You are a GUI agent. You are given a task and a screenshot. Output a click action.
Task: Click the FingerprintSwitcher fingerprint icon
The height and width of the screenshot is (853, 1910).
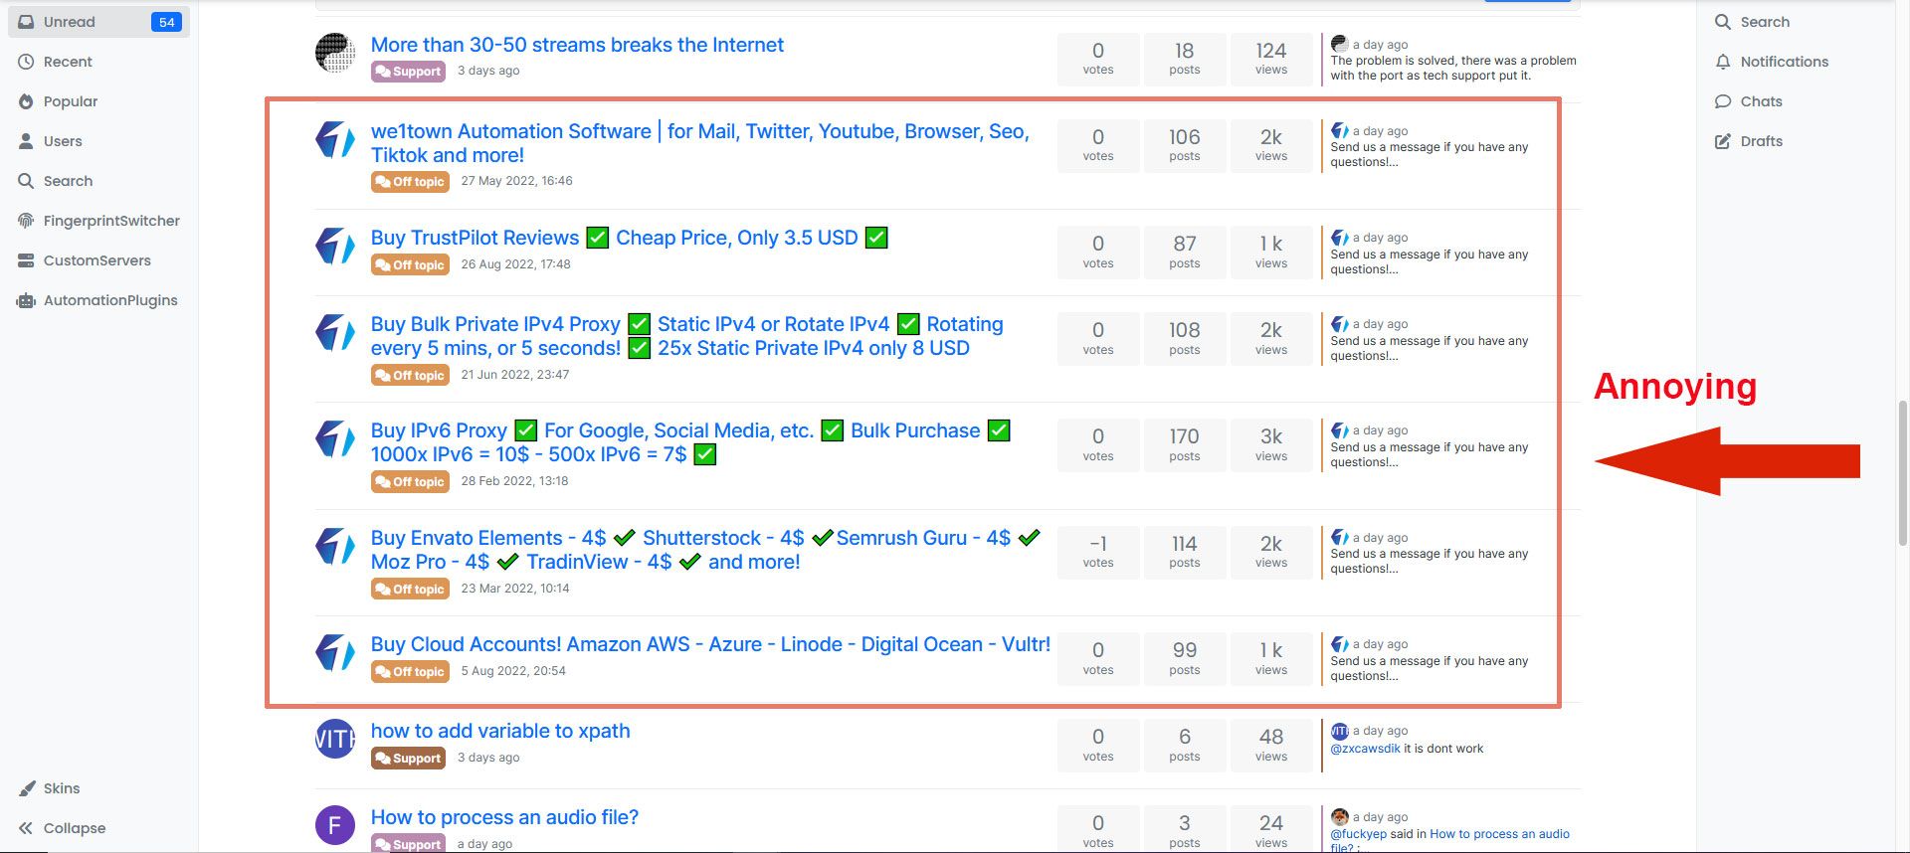click(x=26, y=221)
